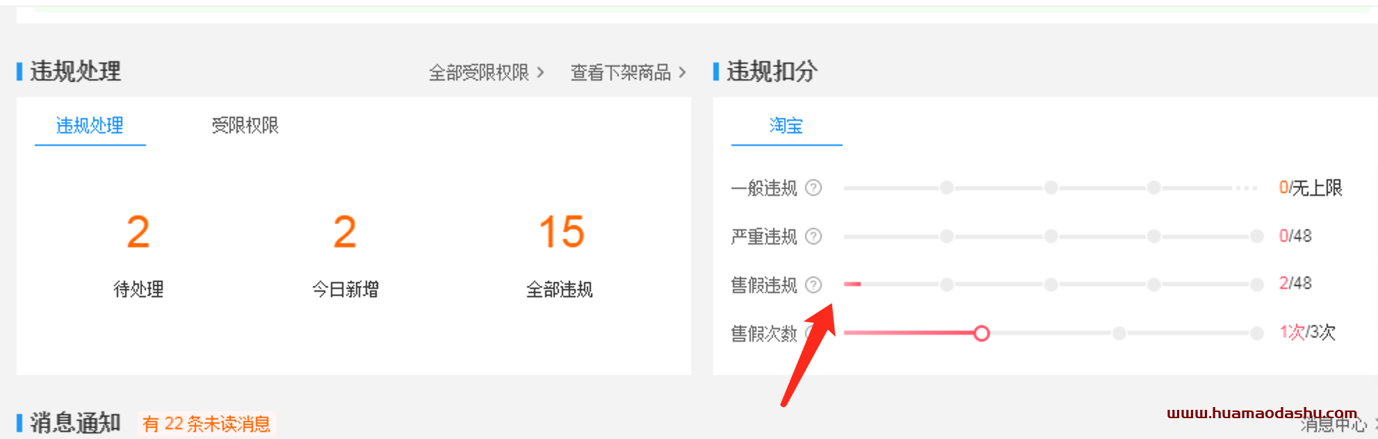Open the 消息中心 link
1378x439 pixels.
tap(1334, 424)
